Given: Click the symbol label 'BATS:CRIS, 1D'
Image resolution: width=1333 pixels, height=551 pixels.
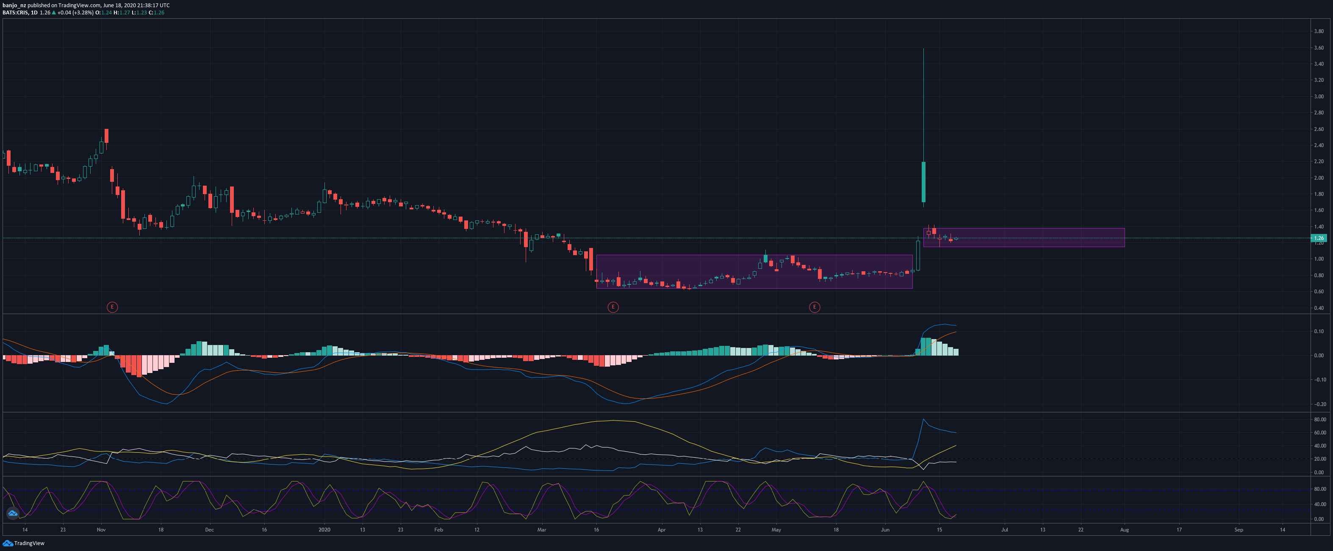Looking at the screenshot, I should [x=20, y=12].
